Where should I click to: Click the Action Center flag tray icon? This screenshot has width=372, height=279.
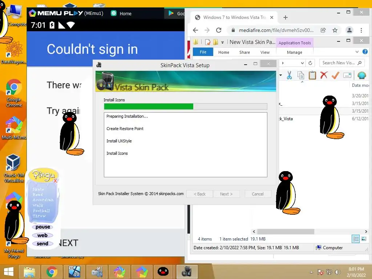[320, 272]
